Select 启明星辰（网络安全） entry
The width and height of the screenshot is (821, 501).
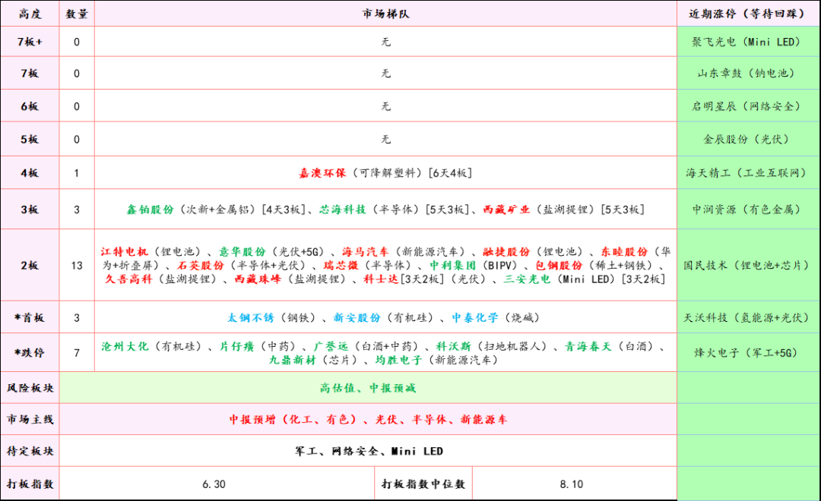pyautogui.click(x=747, y=106)
